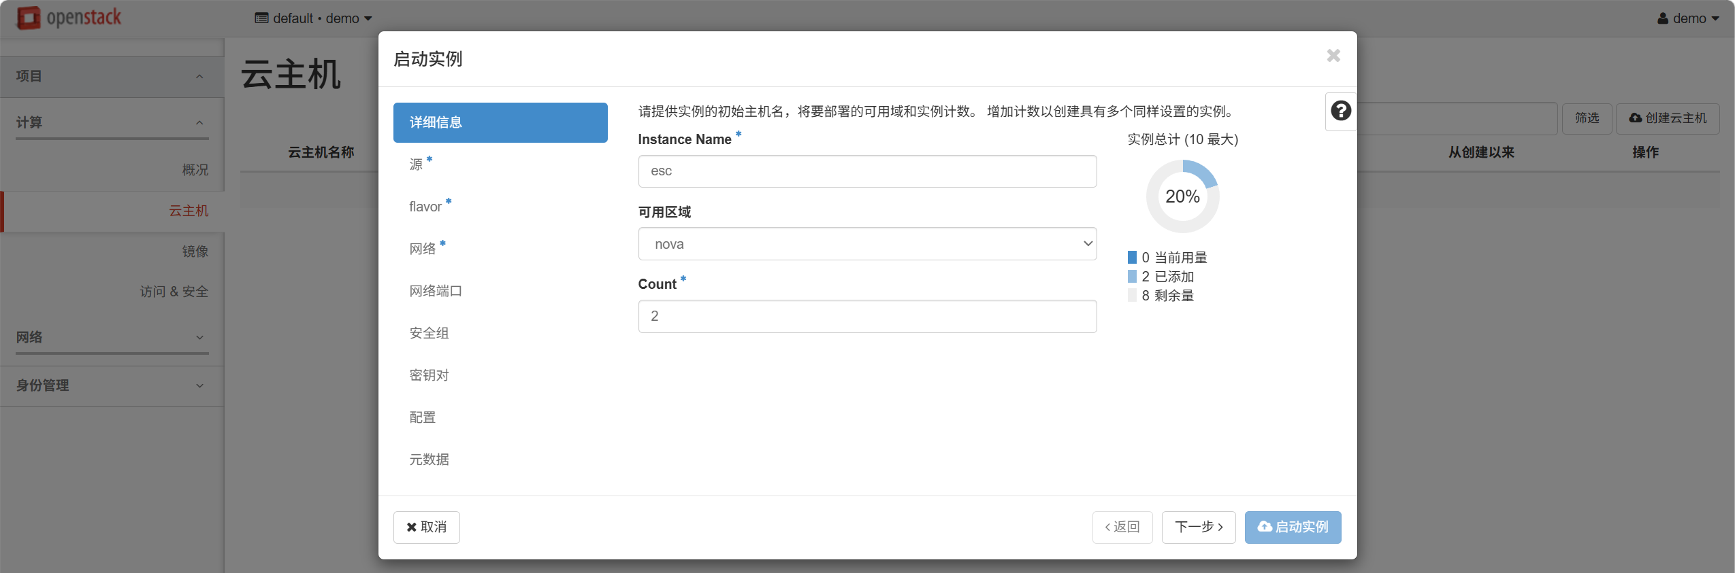Click the 创建云主机 button

point(1668,119)
